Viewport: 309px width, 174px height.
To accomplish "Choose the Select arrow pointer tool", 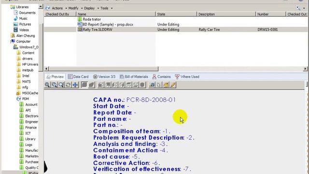I will (x=159, y=85).
